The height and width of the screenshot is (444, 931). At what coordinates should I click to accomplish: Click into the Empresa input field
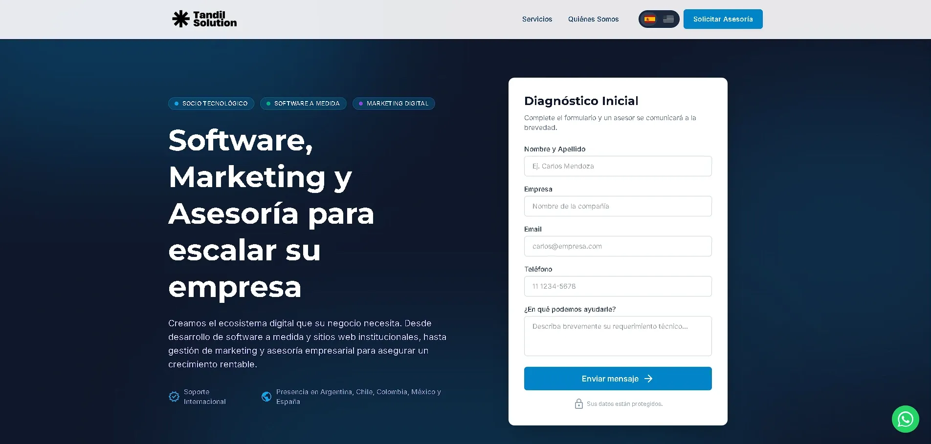(x=618, y=206)
